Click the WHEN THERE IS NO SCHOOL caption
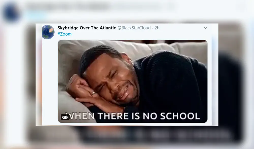Image resolution: width=254 pixels, height=149 pixels. pyautogui.click(x=133, y=116)
